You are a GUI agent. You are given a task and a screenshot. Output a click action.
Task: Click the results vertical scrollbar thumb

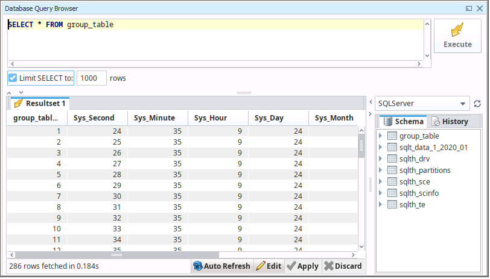click(361, 146)
